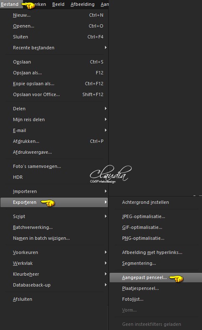This screenshot has width=202, height=330.
Task: Expand the Recente bestanden submenu arrow
Action: (x=106, y=48)
